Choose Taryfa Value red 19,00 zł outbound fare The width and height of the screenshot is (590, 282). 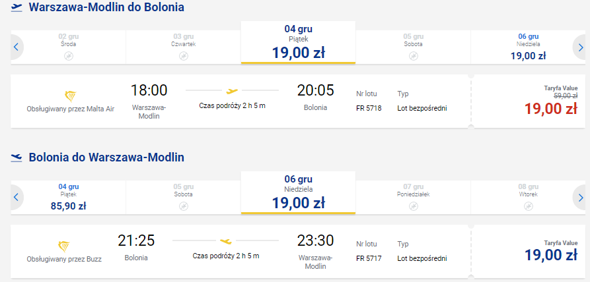tap(551, 109)
